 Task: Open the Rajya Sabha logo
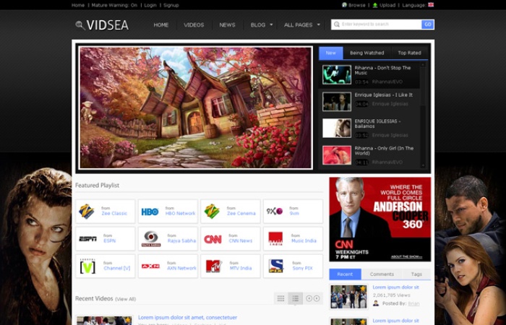[x=151, y=239]
